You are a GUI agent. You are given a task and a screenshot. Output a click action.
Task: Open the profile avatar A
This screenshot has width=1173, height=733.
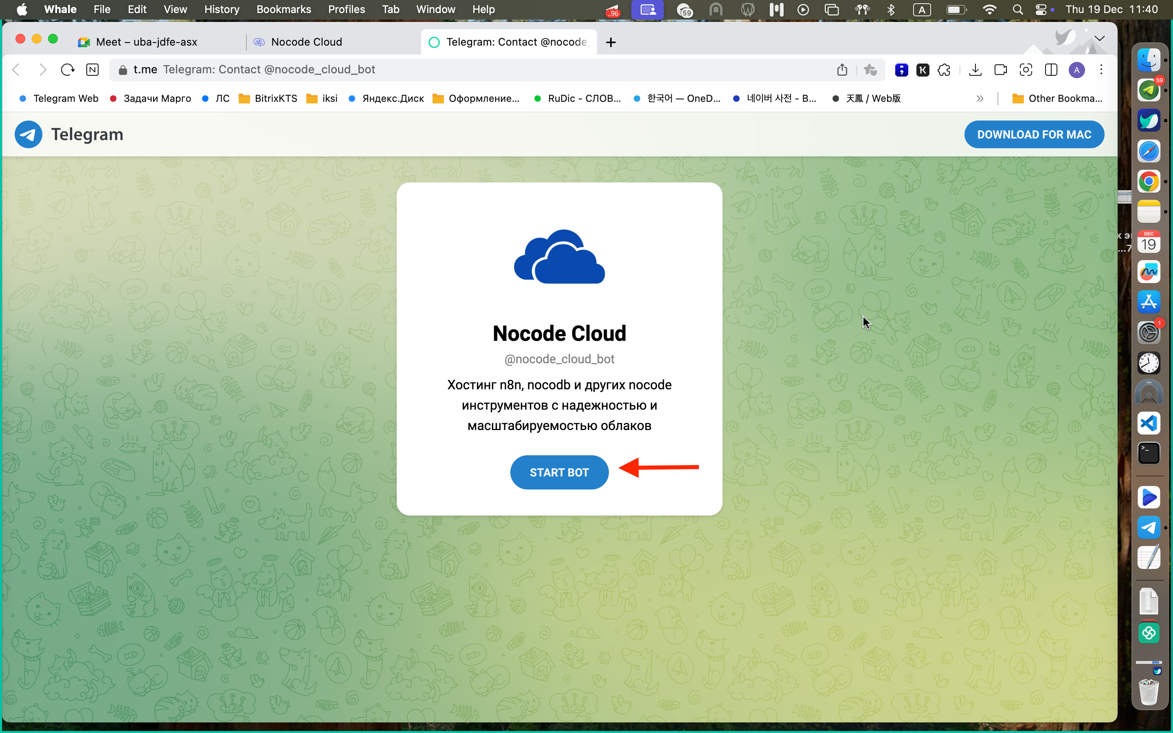pyautogui.click(x=1076, y=70)
